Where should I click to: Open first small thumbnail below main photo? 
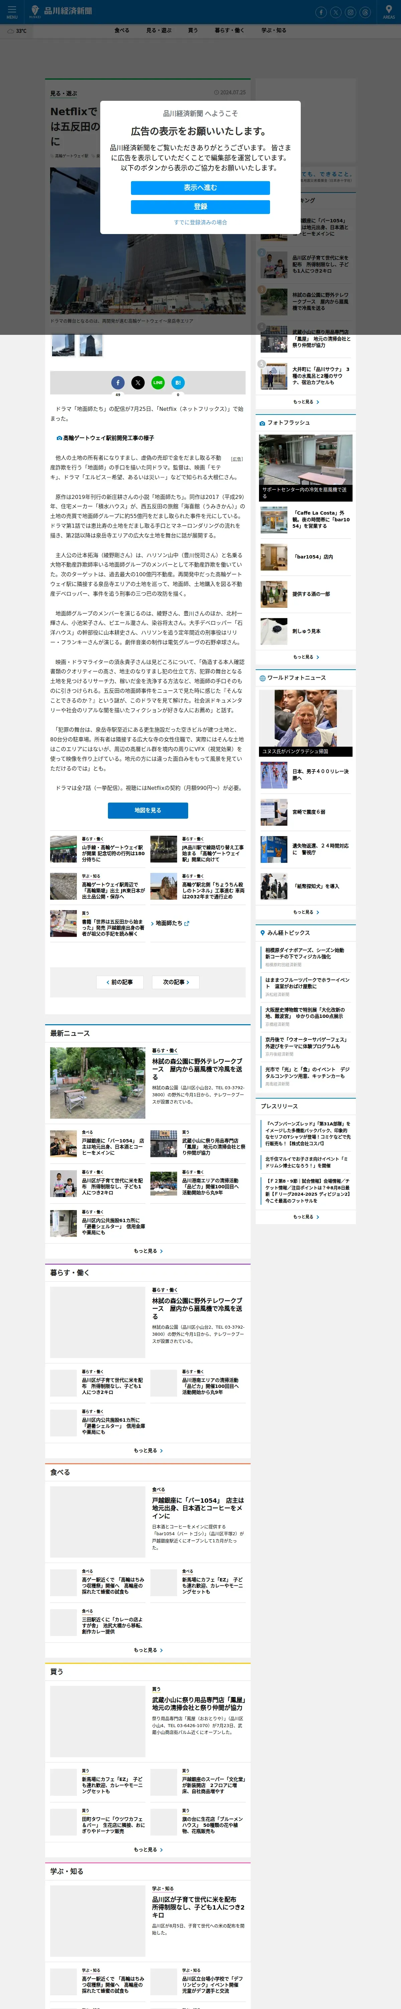(x=63, y=345)
